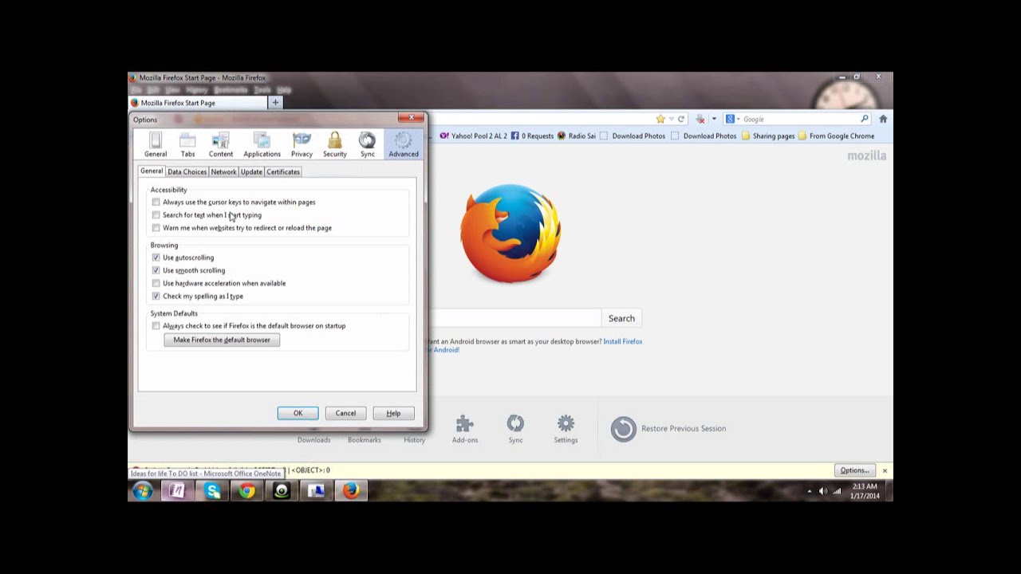The height and width of the screenshot is (574, 1021).
Task: Cancel the Options dialog
Action: (x=345, y=413)
